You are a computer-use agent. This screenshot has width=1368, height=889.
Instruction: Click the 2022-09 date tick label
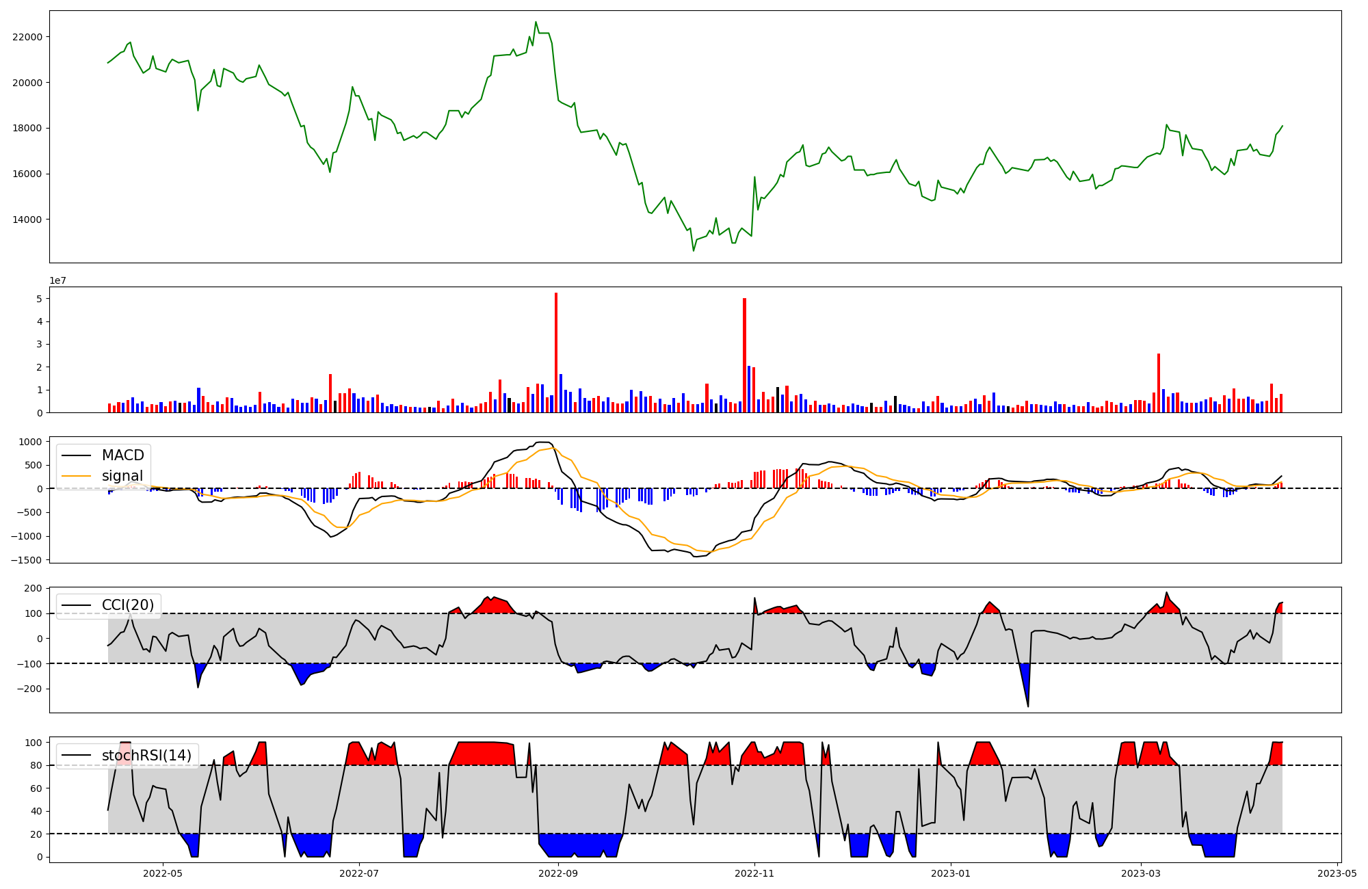(559, 873)
